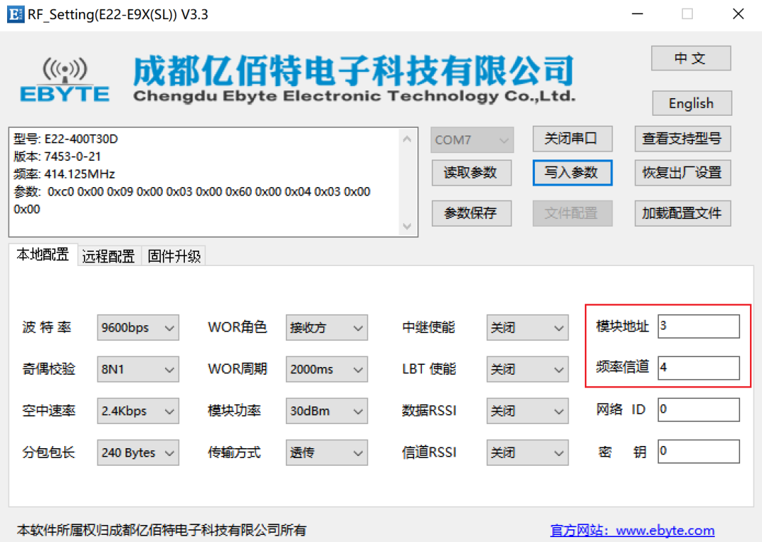Click the 型号: E22-400T30D text line
762x542 pixels.
(x=66, y=139)
